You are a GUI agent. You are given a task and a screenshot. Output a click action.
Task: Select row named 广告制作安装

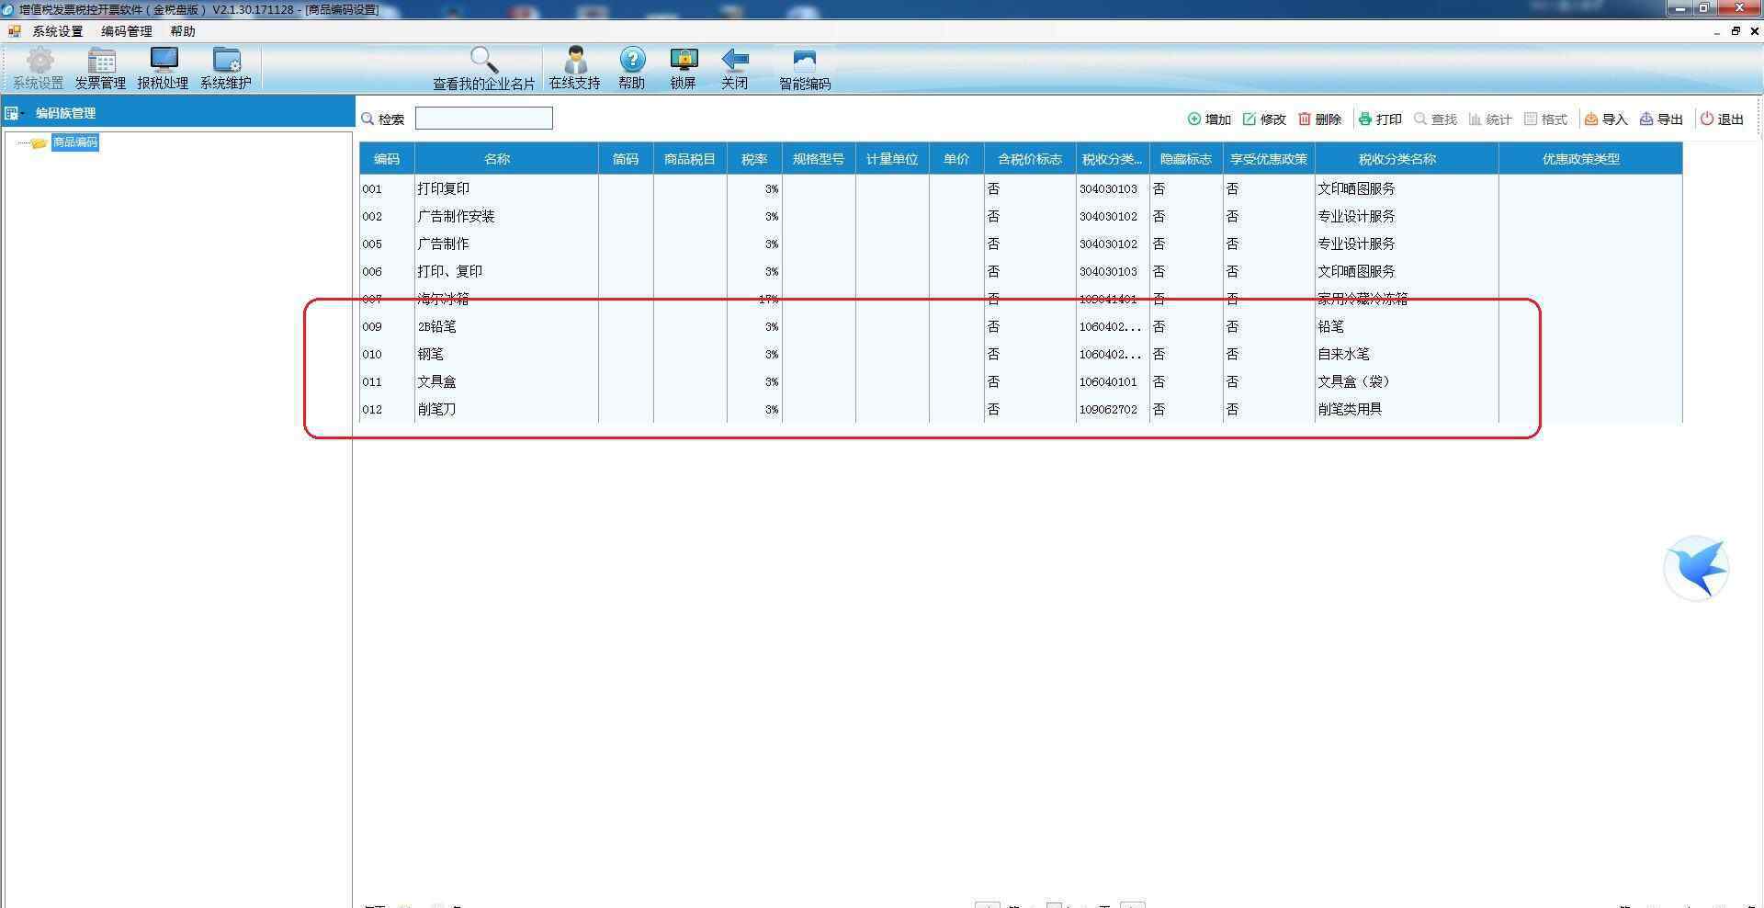(x=1021, y=216)
